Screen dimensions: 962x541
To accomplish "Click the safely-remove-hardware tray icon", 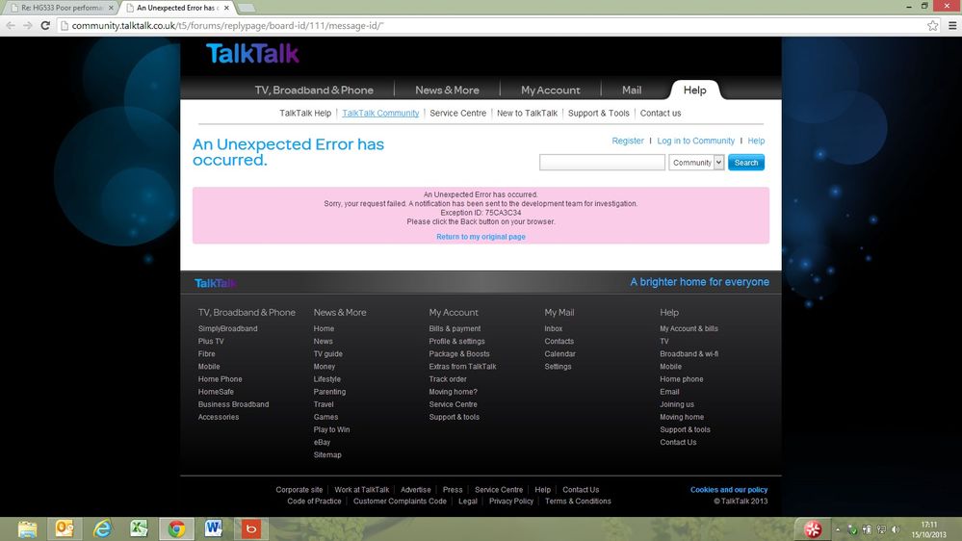I will click(x=852, y=529).
